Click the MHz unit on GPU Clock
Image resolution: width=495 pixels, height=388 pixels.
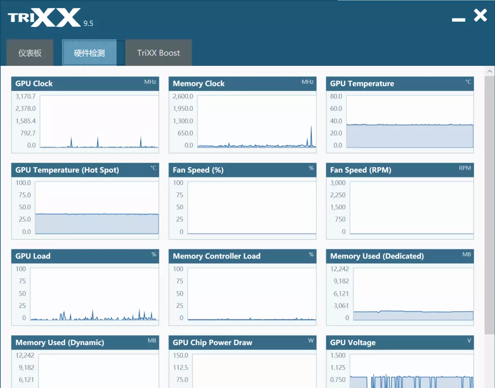[x=150, y=82]
